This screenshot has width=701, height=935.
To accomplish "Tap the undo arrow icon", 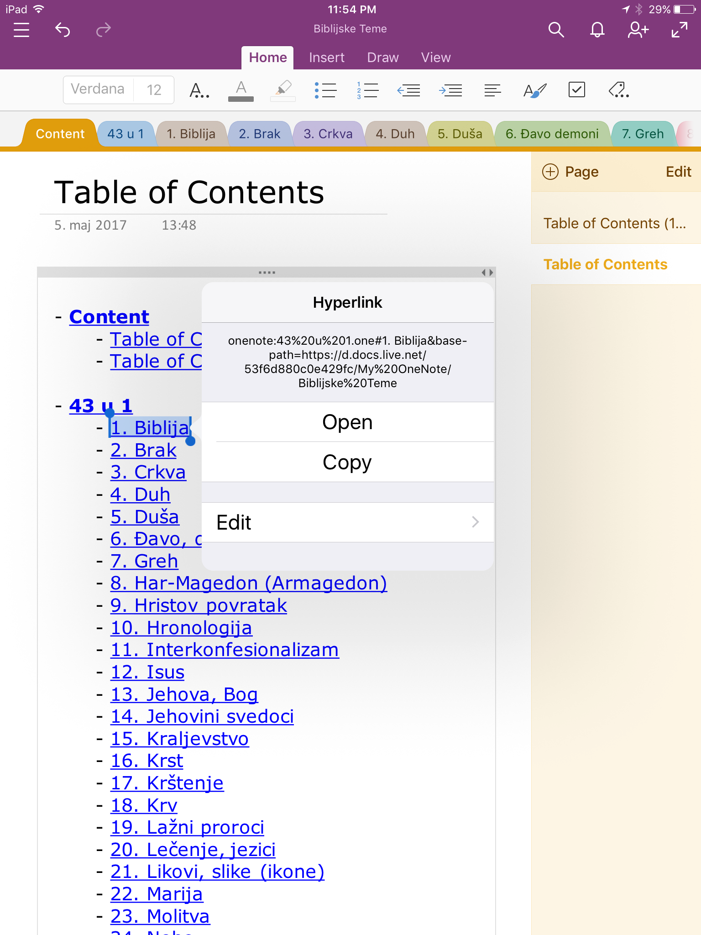I will [63, 30].
